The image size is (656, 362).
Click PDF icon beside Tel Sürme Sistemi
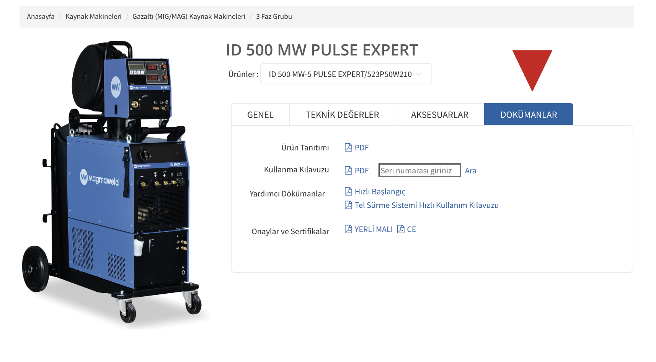pos(348,205)
